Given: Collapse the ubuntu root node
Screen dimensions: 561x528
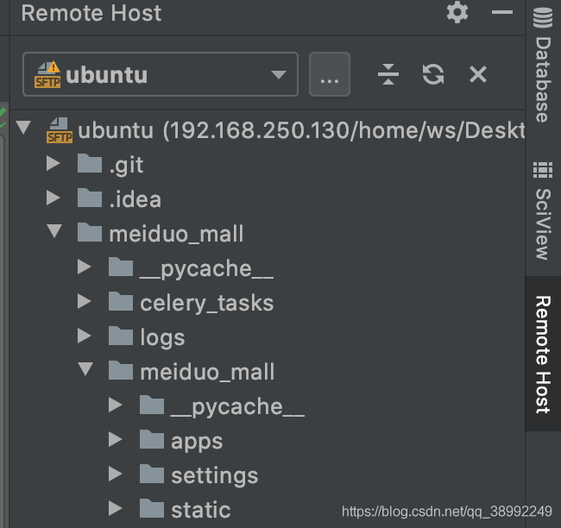Looking at the screenshot, I should click(x=23, y=128).
